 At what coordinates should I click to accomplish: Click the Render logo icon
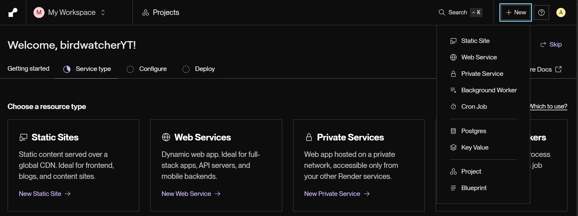click(x=13, y=12)
